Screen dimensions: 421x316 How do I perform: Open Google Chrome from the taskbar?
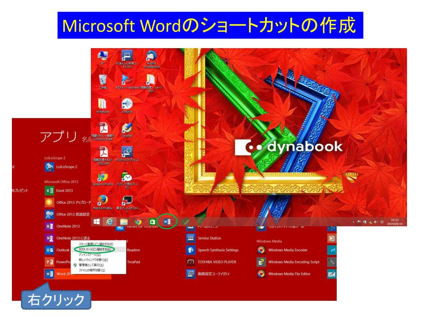pyautogui.click(x=138, y=222)
